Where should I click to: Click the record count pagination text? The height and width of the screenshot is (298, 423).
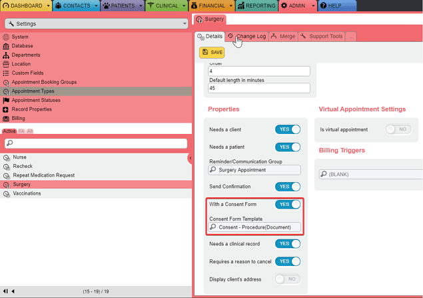[96, 291]
